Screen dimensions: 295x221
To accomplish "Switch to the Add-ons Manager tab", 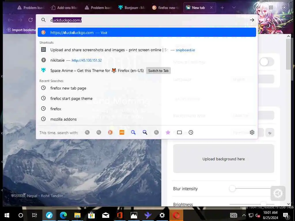I will (x=64, y=7).
